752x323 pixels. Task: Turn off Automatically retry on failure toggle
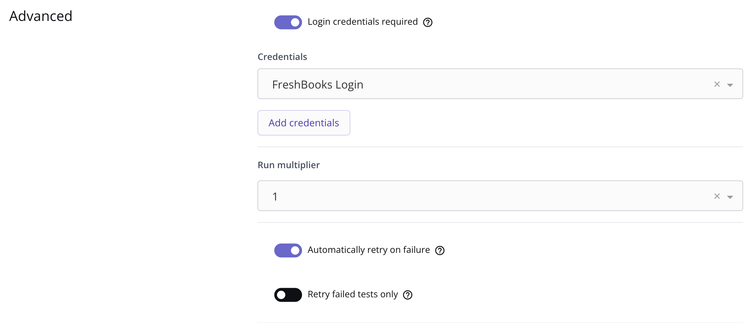[x=288, y=250]
